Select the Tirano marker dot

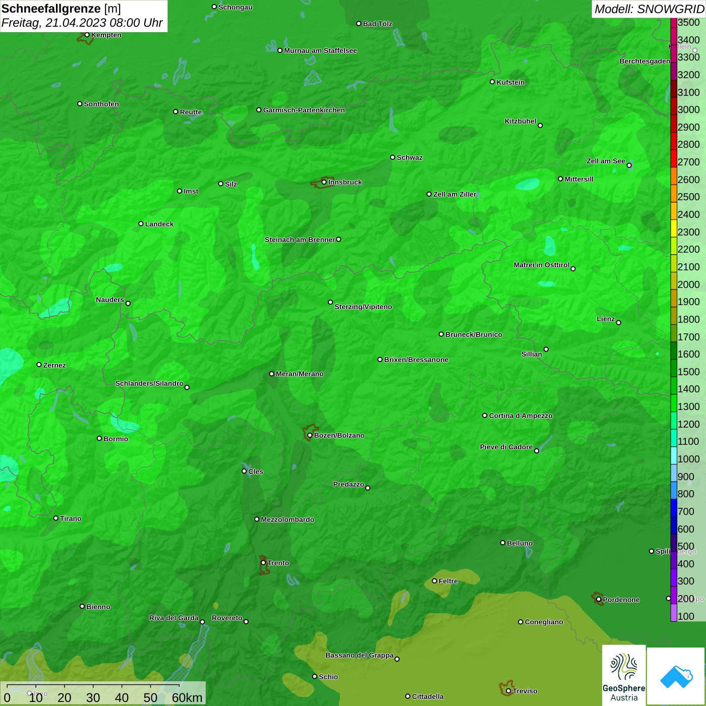[56, 518]
